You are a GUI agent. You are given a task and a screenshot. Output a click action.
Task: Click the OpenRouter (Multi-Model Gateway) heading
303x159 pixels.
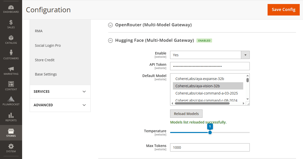pyautogui.click(x=153, y=25)
